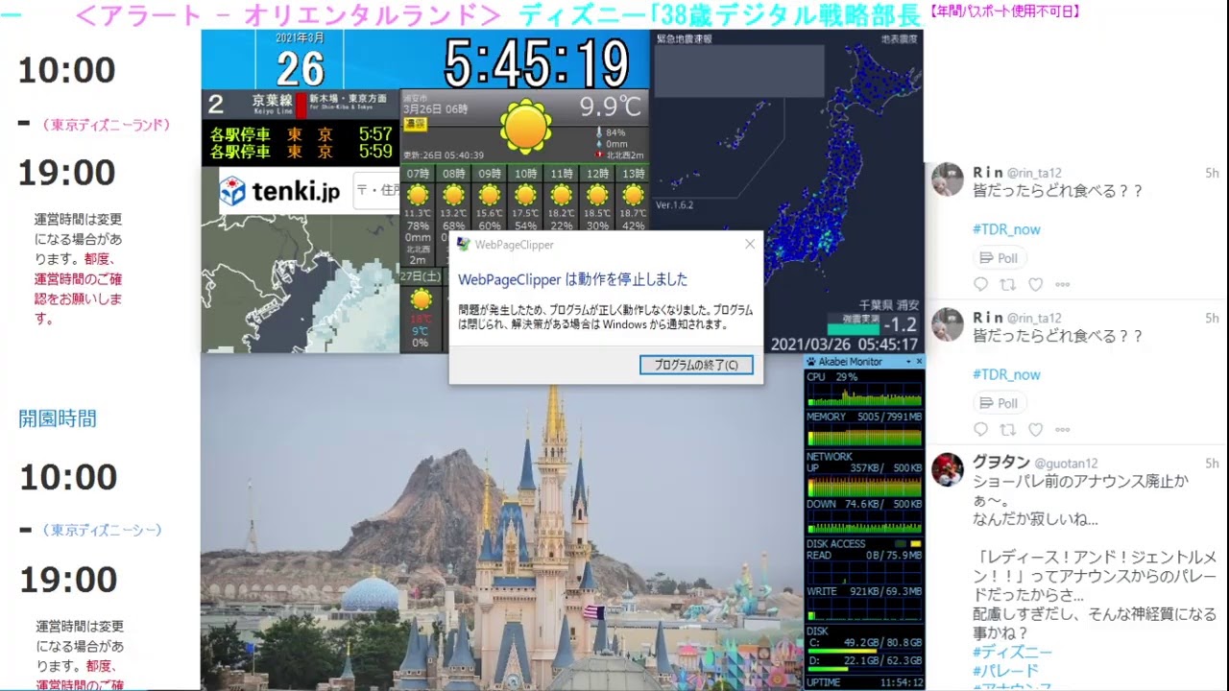Click the tenki.jp address search field
This screenshot has height=691, width=1229.
(377, 190)
